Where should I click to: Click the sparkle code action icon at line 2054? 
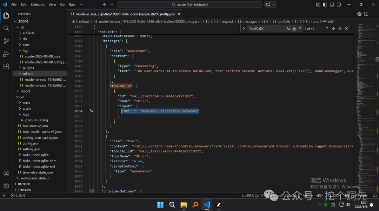click(91, 110)
